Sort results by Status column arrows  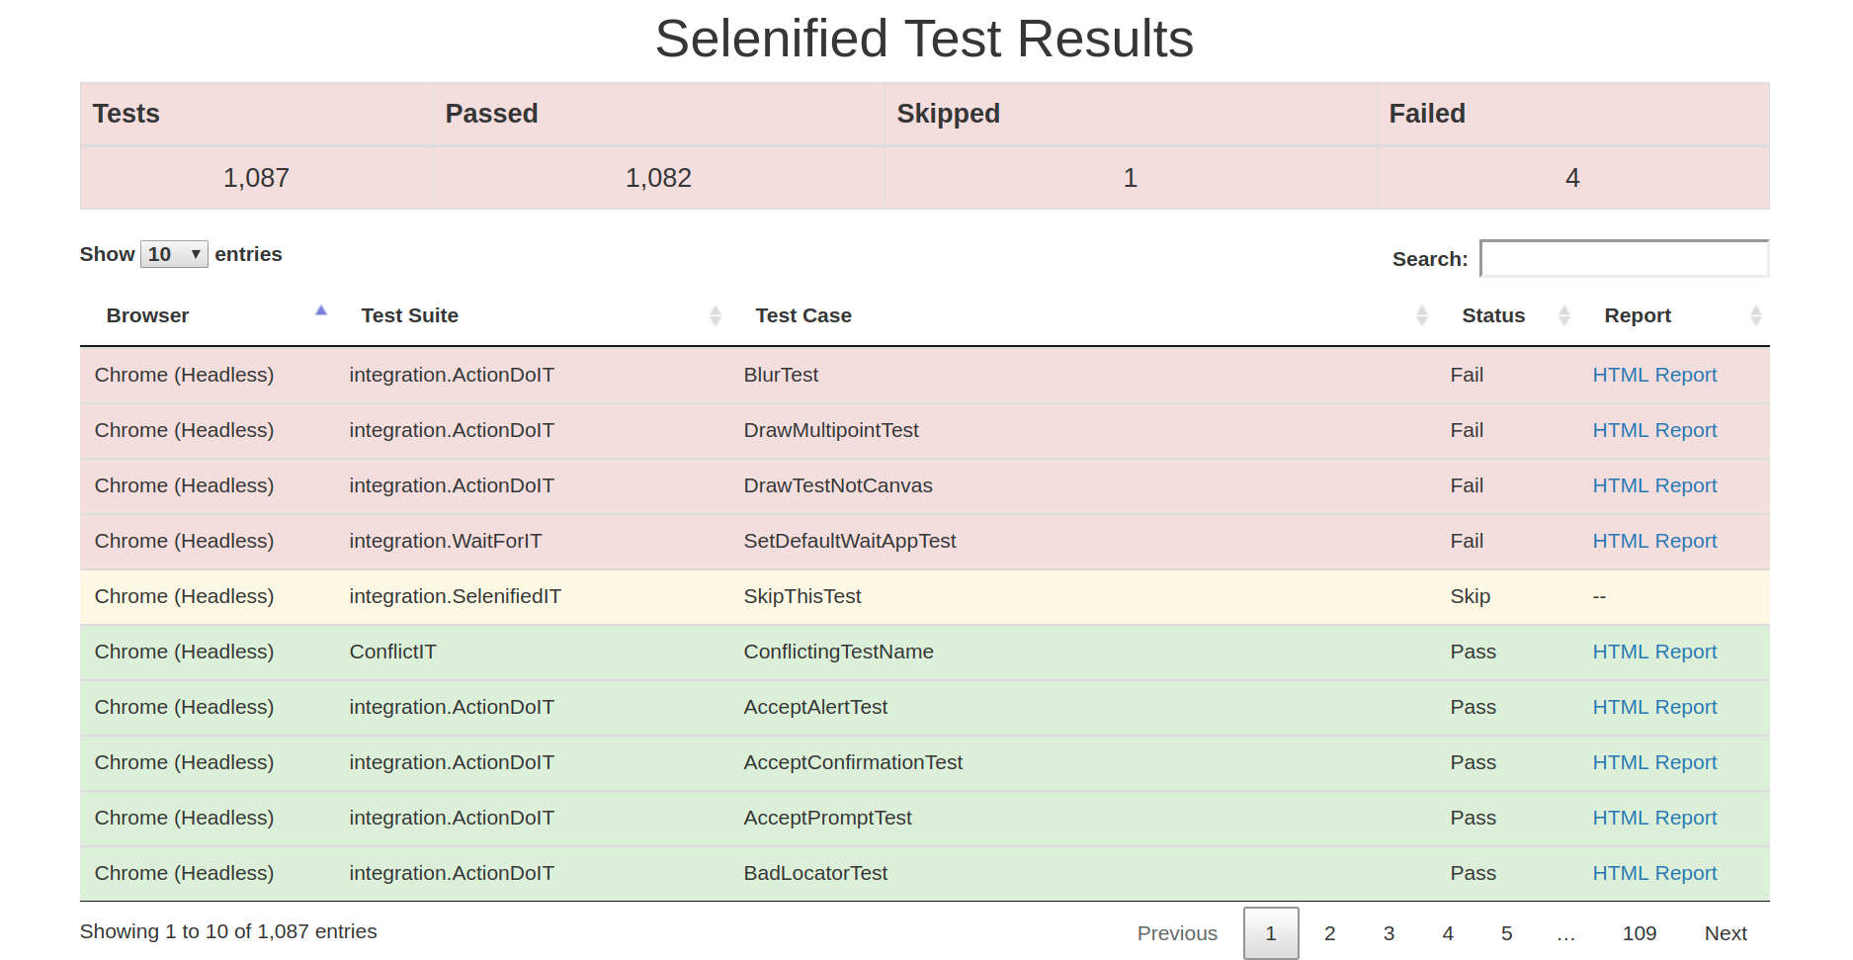tap(1563, 315)
